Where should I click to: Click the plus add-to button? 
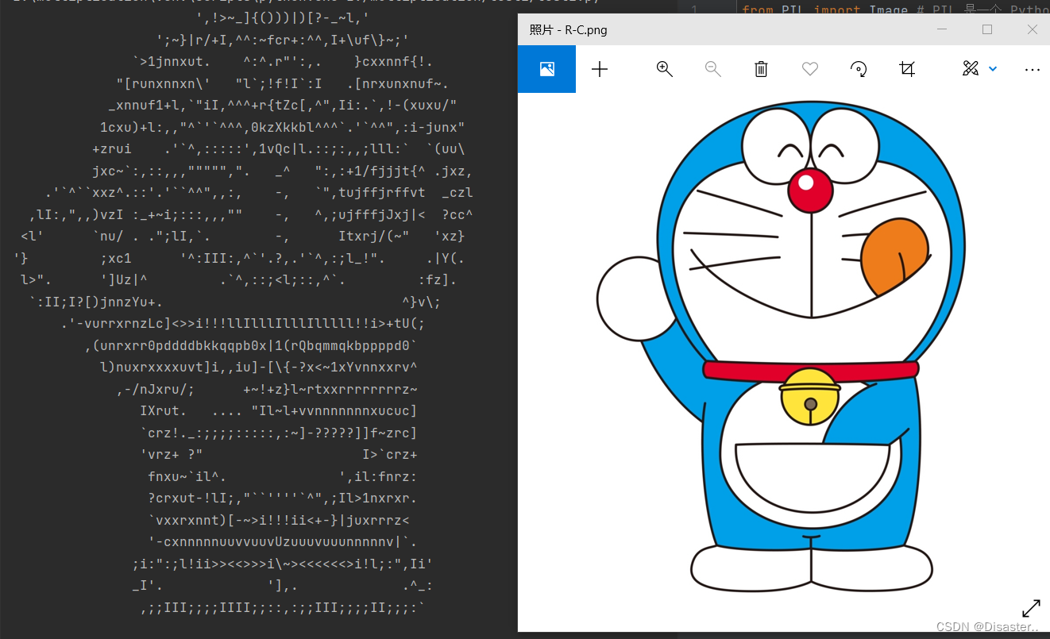click(x=600, y=69)
